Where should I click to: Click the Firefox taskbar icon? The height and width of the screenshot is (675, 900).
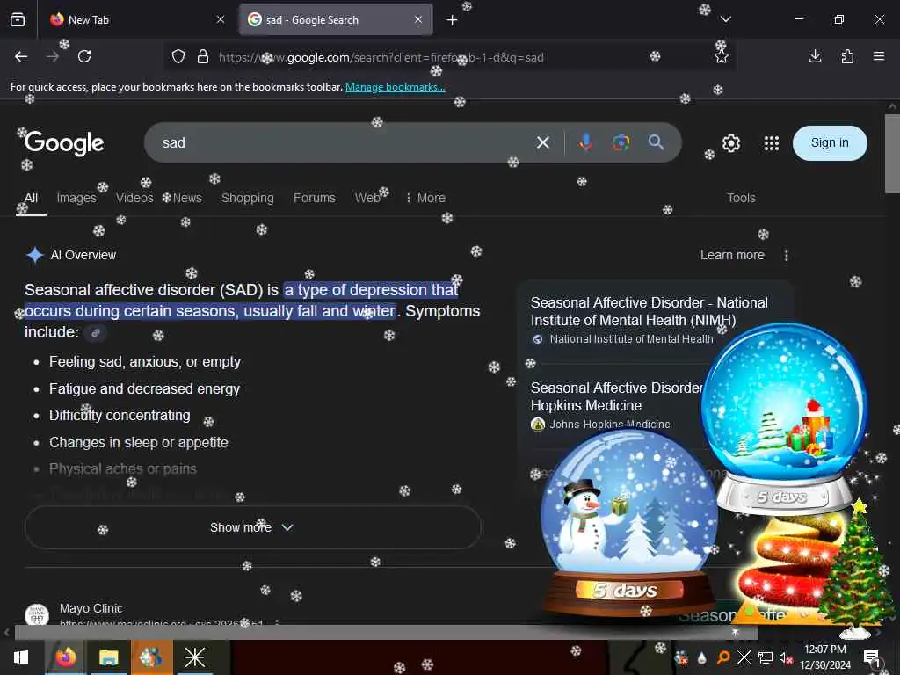[65, 657]
